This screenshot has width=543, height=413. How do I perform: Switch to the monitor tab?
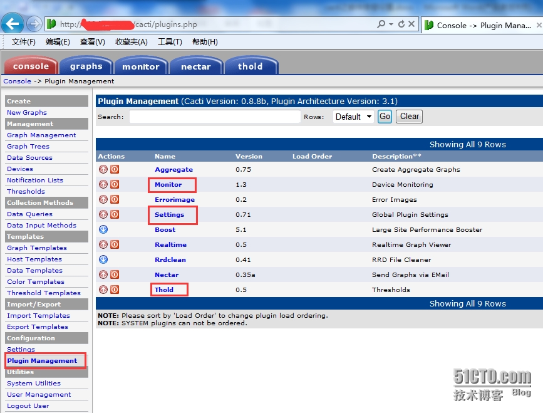click(x=141, y=66)
